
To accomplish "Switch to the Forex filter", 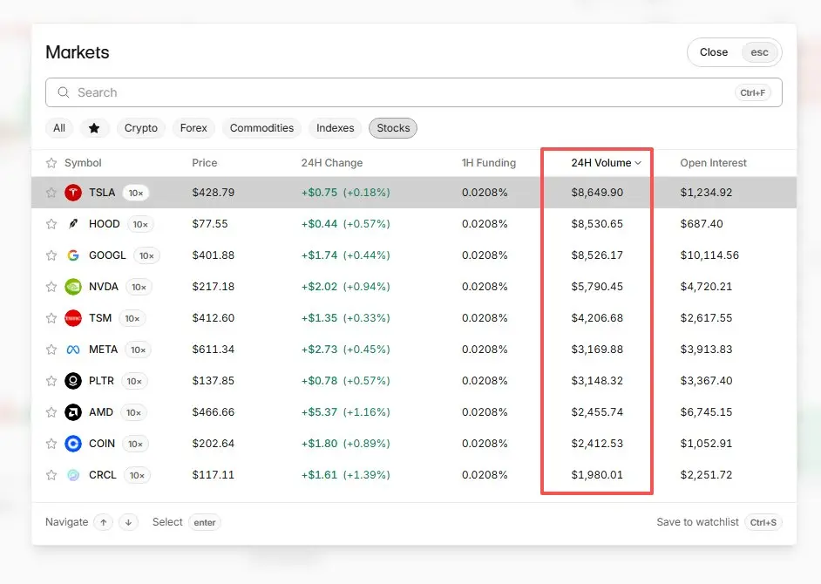I will click(193, 128).
